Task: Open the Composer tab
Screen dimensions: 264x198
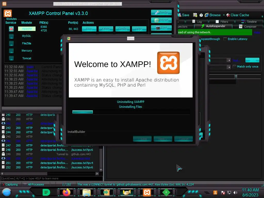Action: click(248, 27)
